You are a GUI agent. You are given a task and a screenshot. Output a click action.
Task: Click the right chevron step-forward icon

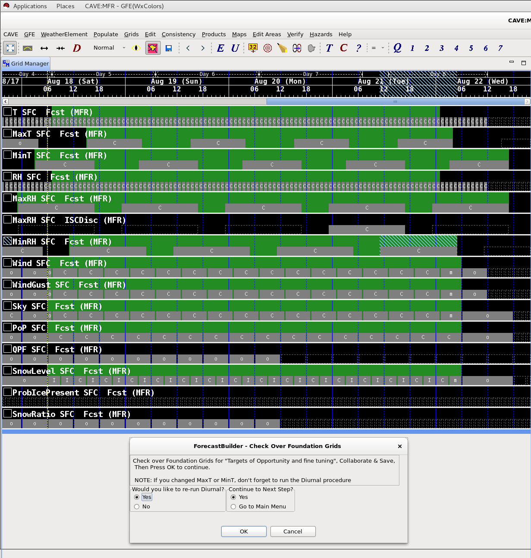click(203, 48)
